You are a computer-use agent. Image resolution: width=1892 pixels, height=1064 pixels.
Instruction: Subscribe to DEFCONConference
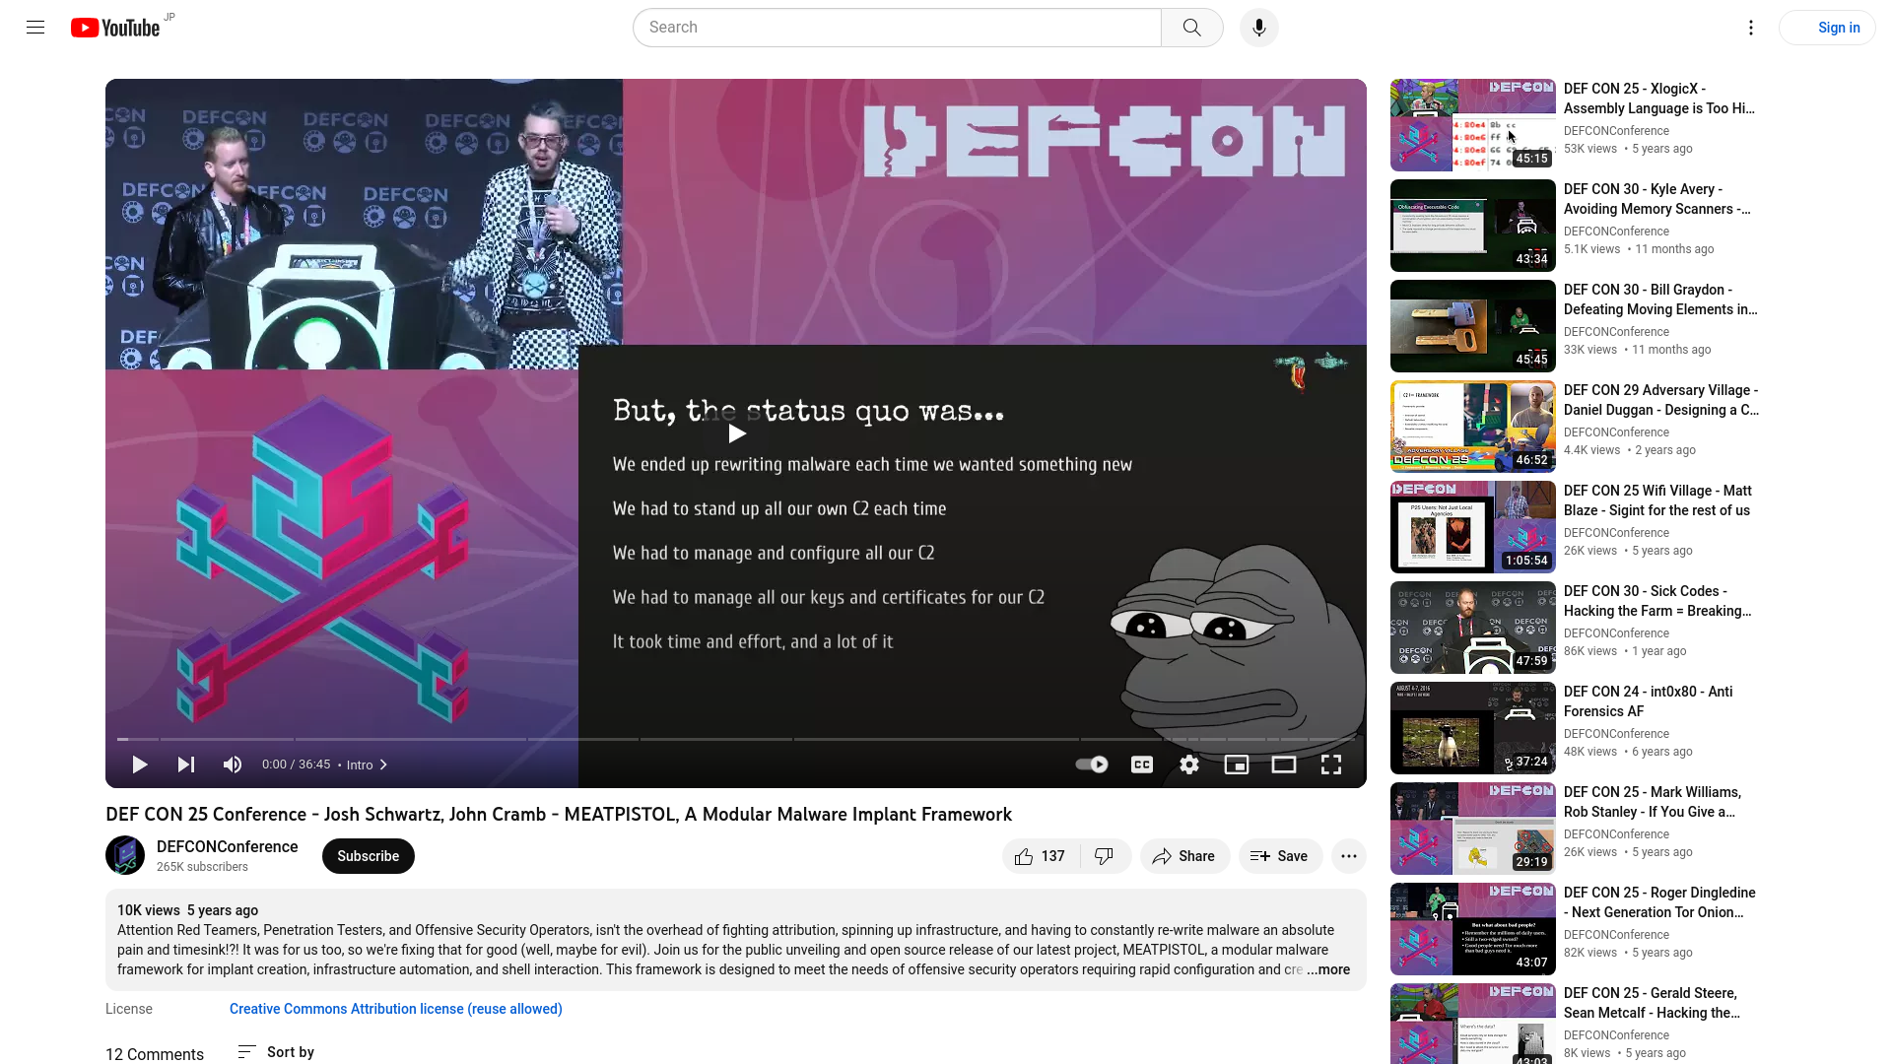point(369,856)
